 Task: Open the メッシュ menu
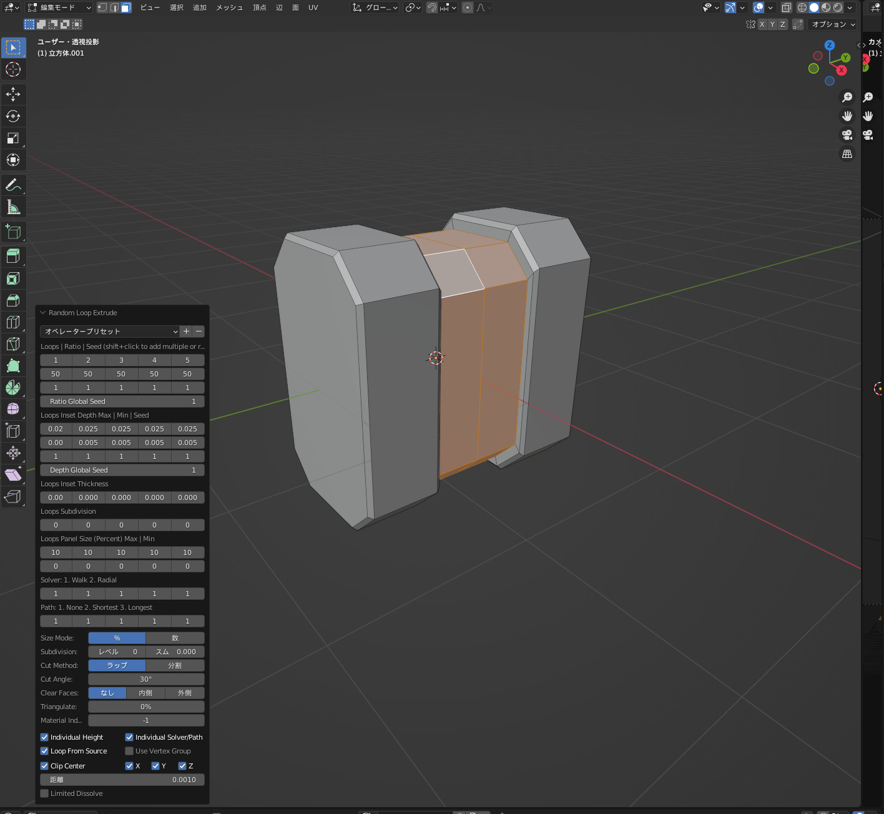228,7
